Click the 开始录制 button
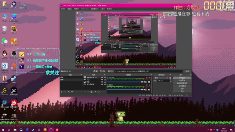This screenshot has width=235, height=132. click(x=182, y=81)
